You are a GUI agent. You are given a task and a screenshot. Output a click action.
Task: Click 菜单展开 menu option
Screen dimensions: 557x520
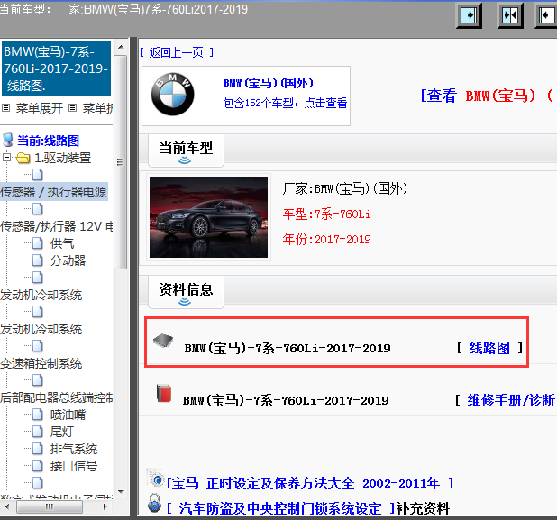[x=39, y=108]
